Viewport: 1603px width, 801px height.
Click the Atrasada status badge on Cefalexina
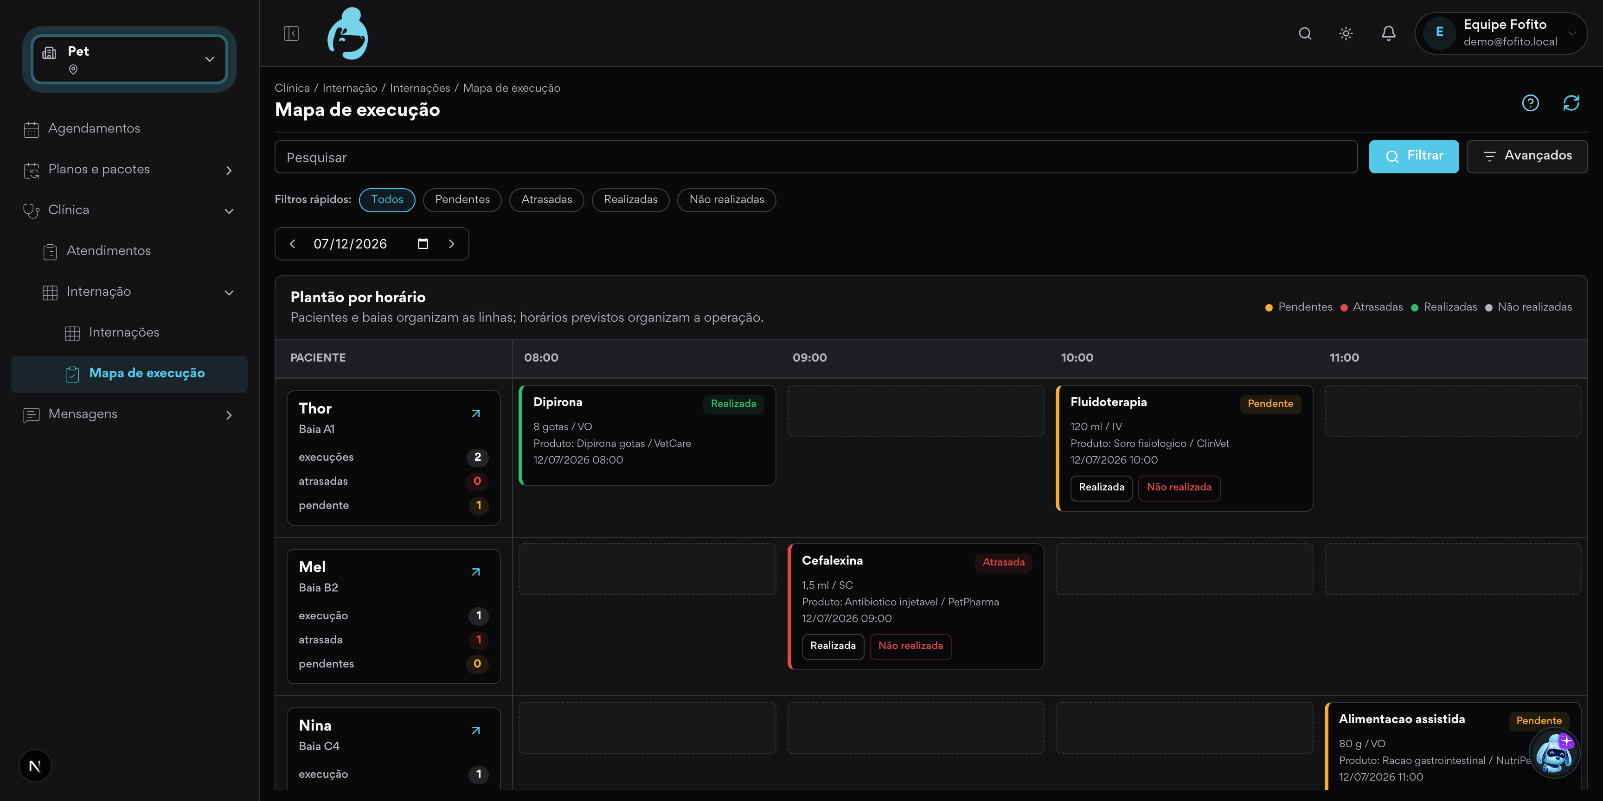1003,563
